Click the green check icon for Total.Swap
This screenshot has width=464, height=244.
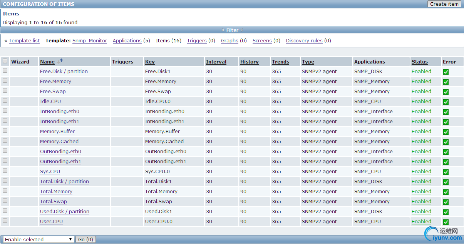[446, 202]
